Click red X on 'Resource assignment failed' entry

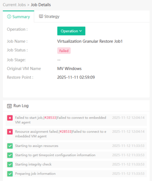point(10,132)
